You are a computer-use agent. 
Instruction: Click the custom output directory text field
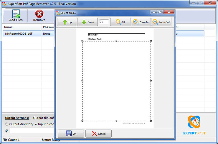[x=32, y=130]
